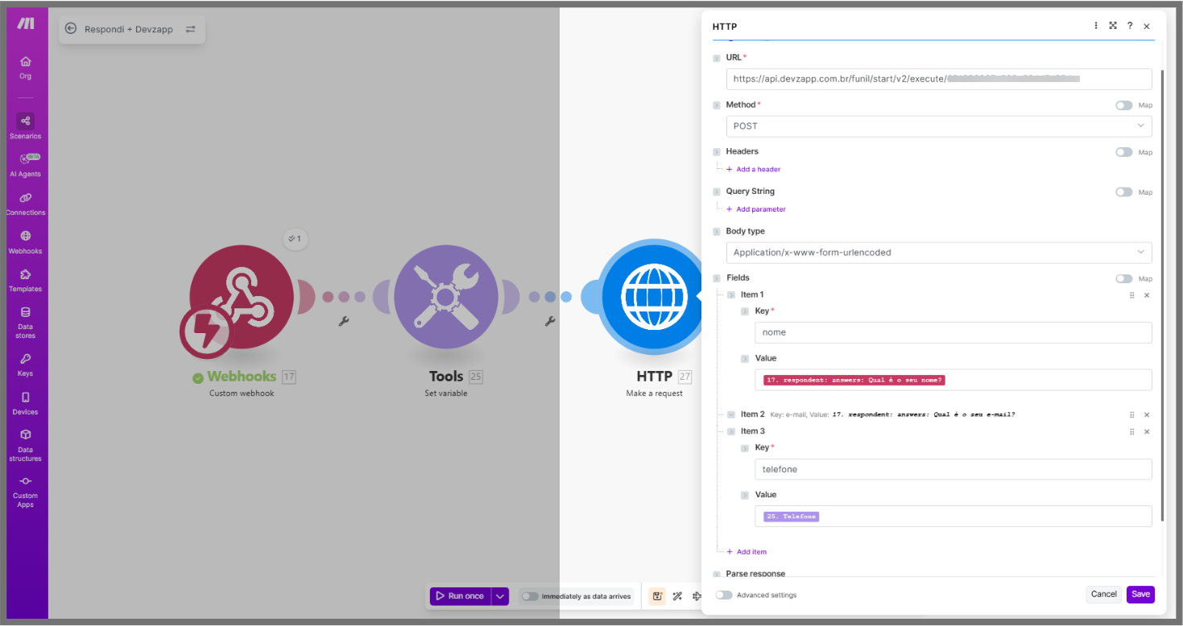The height and width of the screenshot is (626, 1183).
Task: Click Add item link
Action: 747,552
